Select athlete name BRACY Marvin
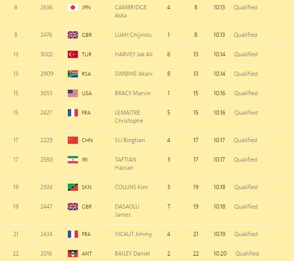This screenshot has width=294, height=261. [x=133, y=93]
